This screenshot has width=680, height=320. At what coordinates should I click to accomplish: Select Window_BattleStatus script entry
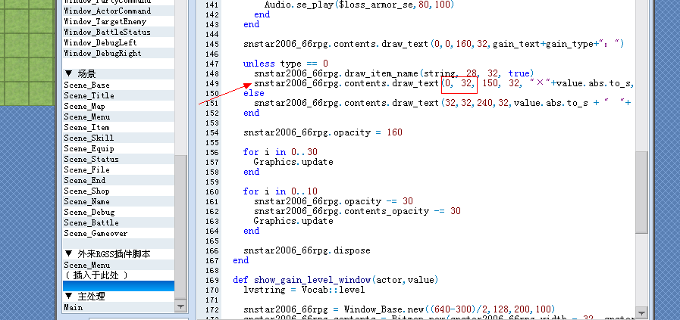coord(118,32)
